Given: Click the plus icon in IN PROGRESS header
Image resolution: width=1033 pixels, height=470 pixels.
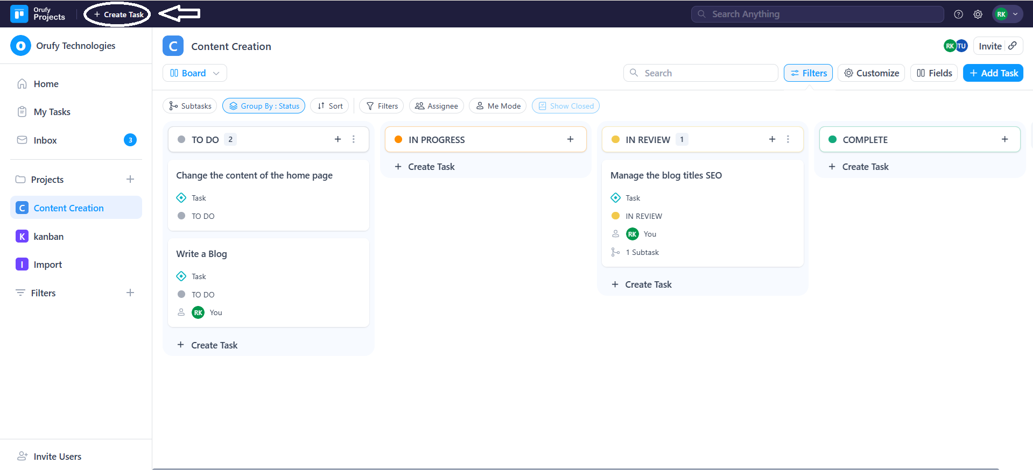Looking at the screenshot, I should click(570, 139).
